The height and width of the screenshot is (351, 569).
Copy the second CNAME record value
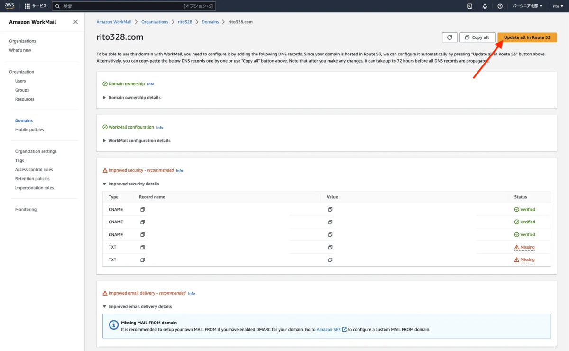click(x=330, y=222)
